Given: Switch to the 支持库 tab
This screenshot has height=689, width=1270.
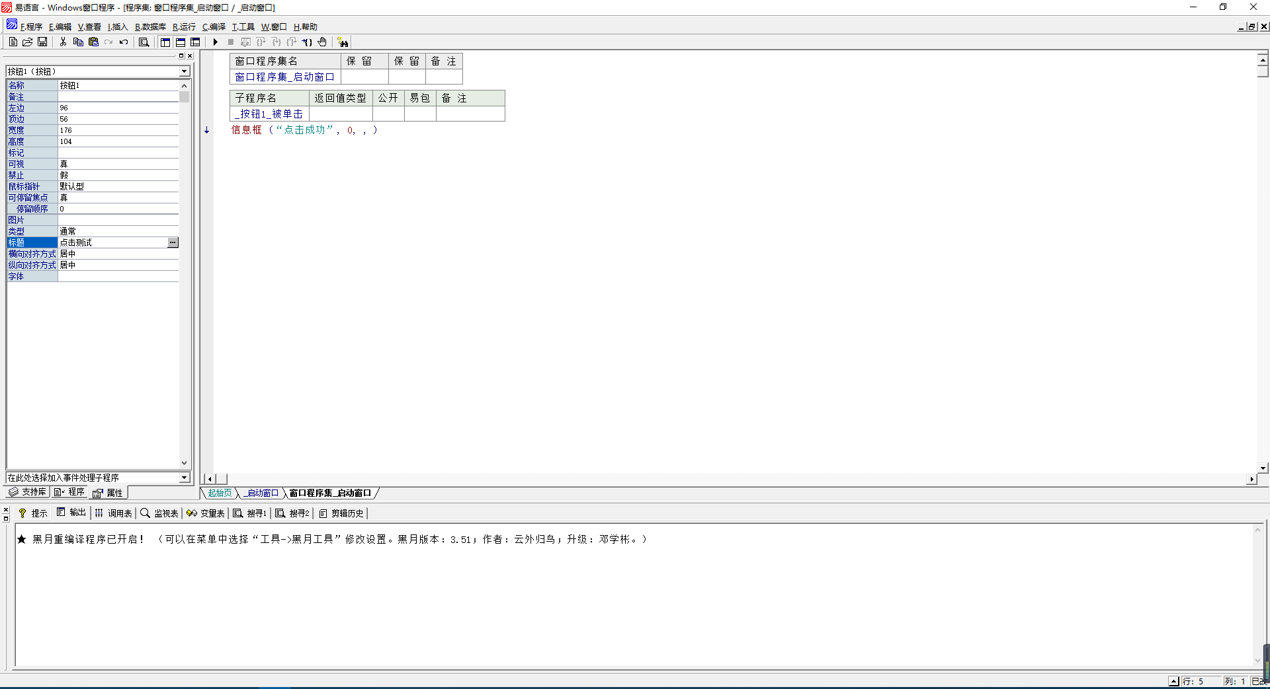Looking at the screenshot, I should [28, 492].
